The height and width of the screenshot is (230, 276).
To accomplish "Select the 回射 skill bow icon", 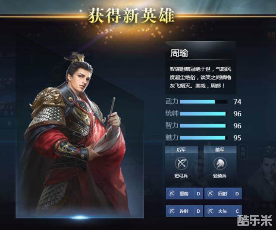I will click(x=210, y=193).
